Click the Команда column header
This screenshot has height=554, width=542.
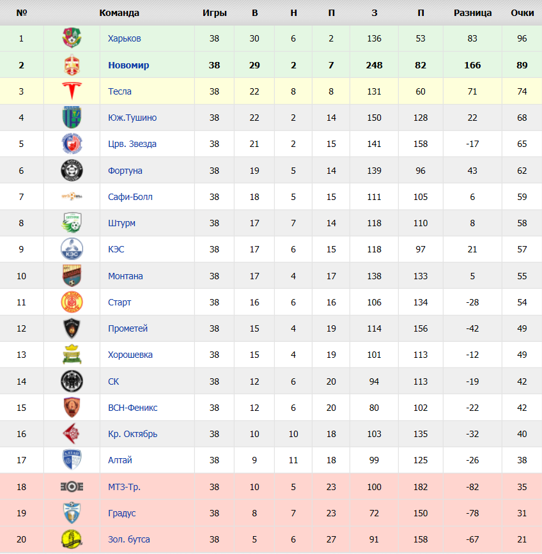click(119, 13)
